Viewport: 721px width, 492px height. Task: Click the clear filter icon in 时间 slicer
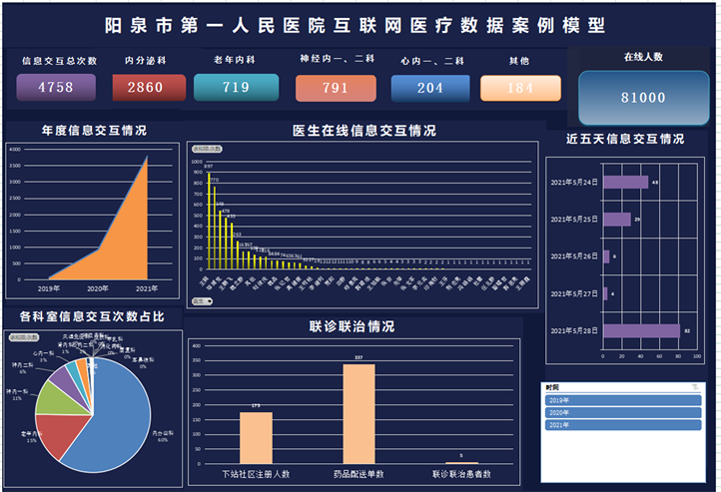695,386
